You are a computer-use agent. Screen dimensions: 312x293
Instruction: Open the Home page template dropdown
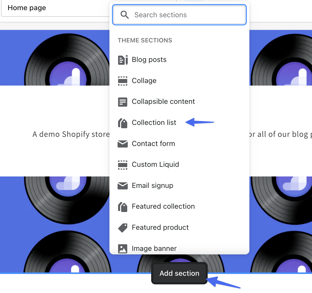[55, 8]
